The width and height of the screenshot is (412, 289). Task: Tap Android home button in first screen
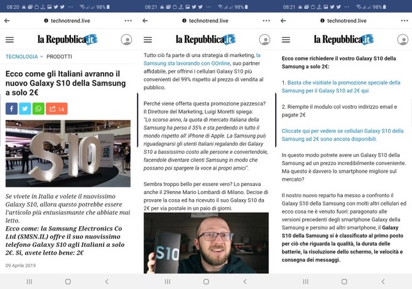point(68,281)
